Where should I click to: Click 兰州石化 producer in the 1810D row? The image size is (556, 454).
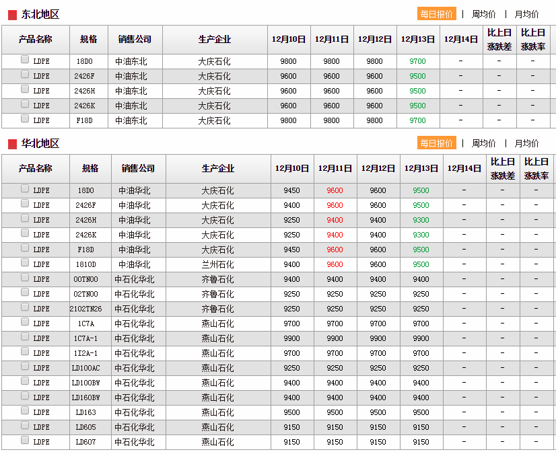(218, 264)
